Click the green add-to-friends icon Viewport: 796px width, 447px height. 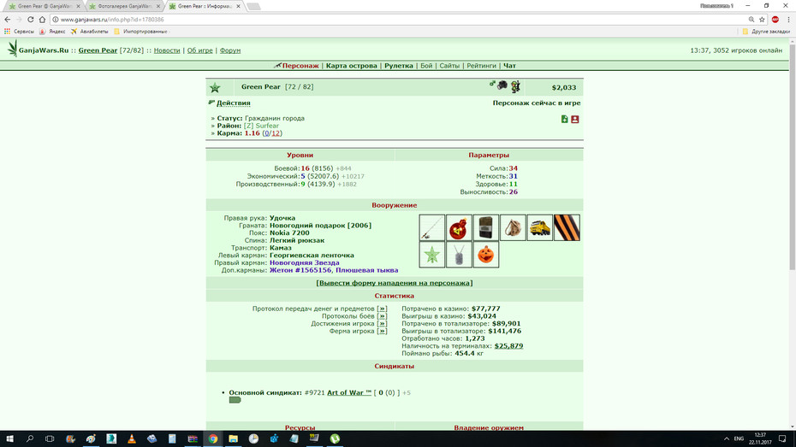coord(565,119)
